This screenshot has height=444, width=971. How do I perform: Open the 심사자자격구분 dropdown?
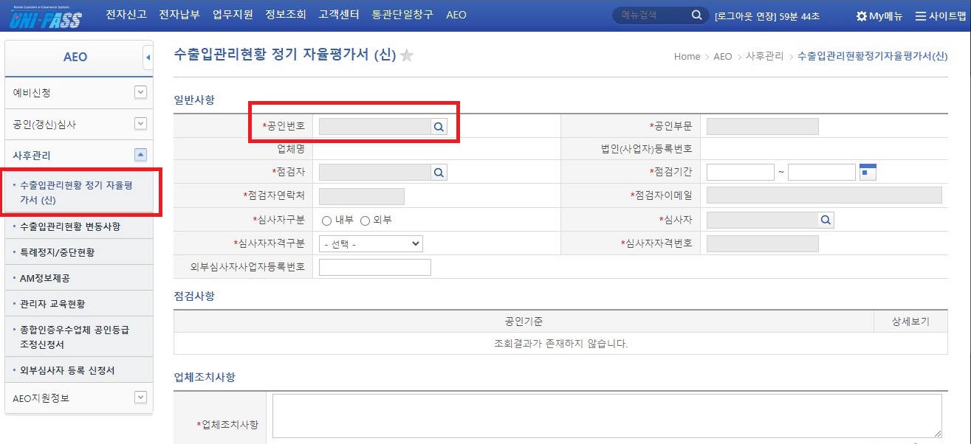(371, 243)
